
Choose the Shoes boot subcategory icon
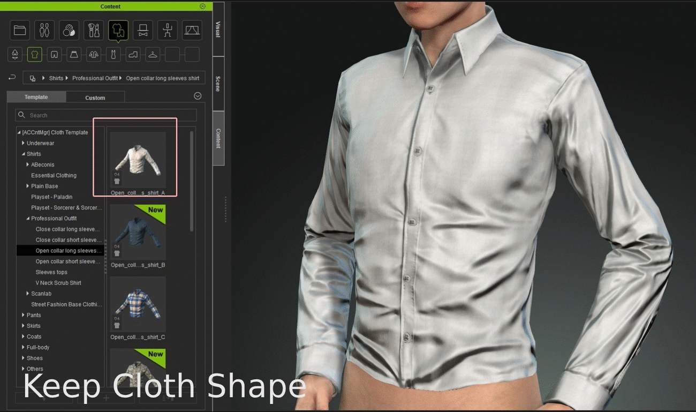(x=133, y=54)
